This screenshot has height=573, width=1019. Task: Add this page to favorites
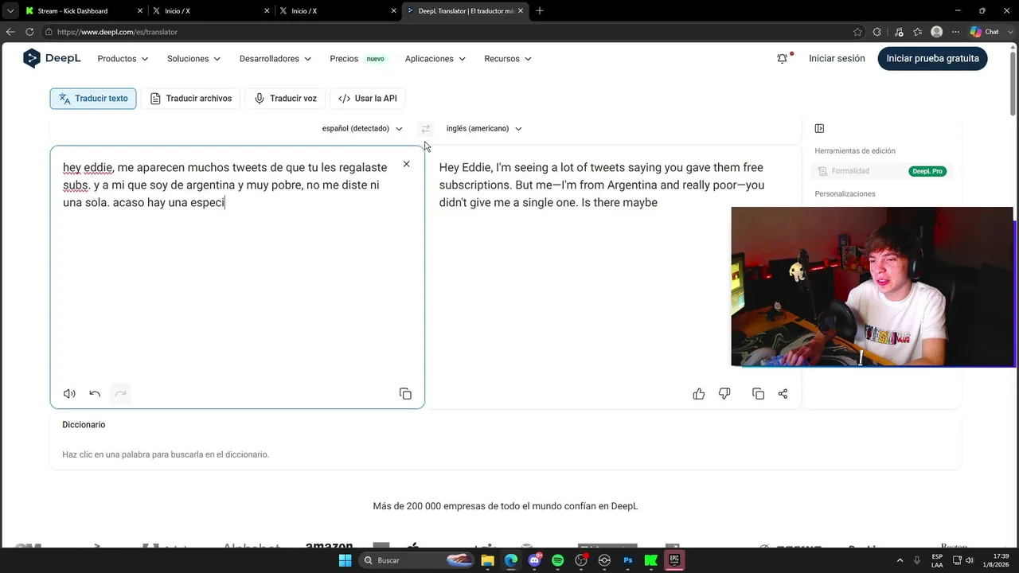point(857,32)
